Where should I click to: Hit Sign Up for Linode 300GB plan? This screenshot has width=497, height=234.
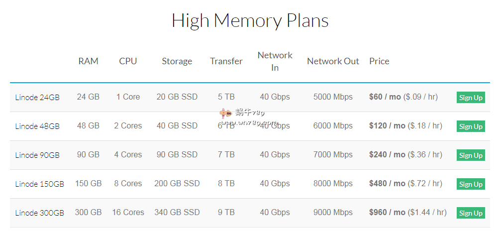[471, 213]
